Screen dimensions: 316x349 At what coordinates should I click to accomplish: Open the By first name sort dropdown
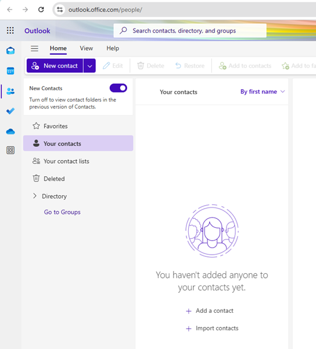(x=263, y=91)
